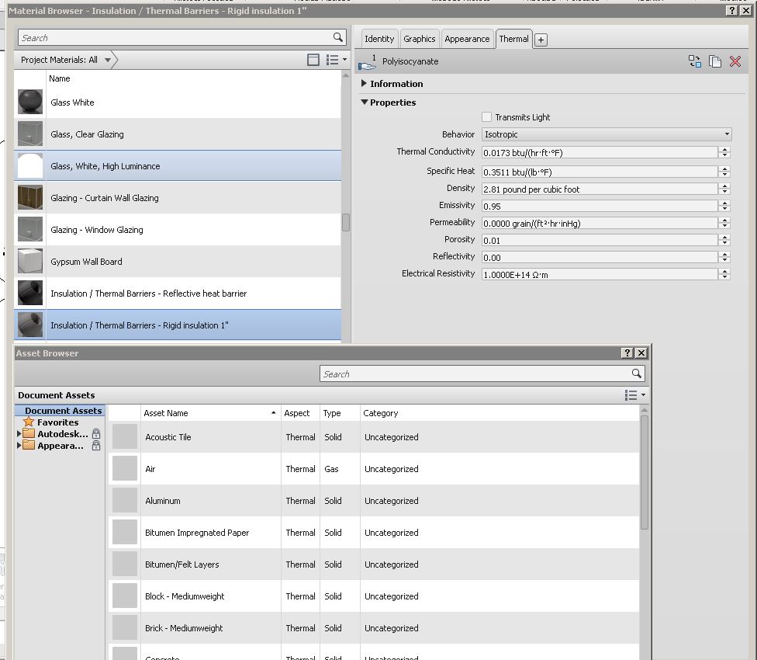Select Bitumen Impregnated Paper asset
This screenshot has width=757, height=660.
pyautogui.click(x=374, y=533)
